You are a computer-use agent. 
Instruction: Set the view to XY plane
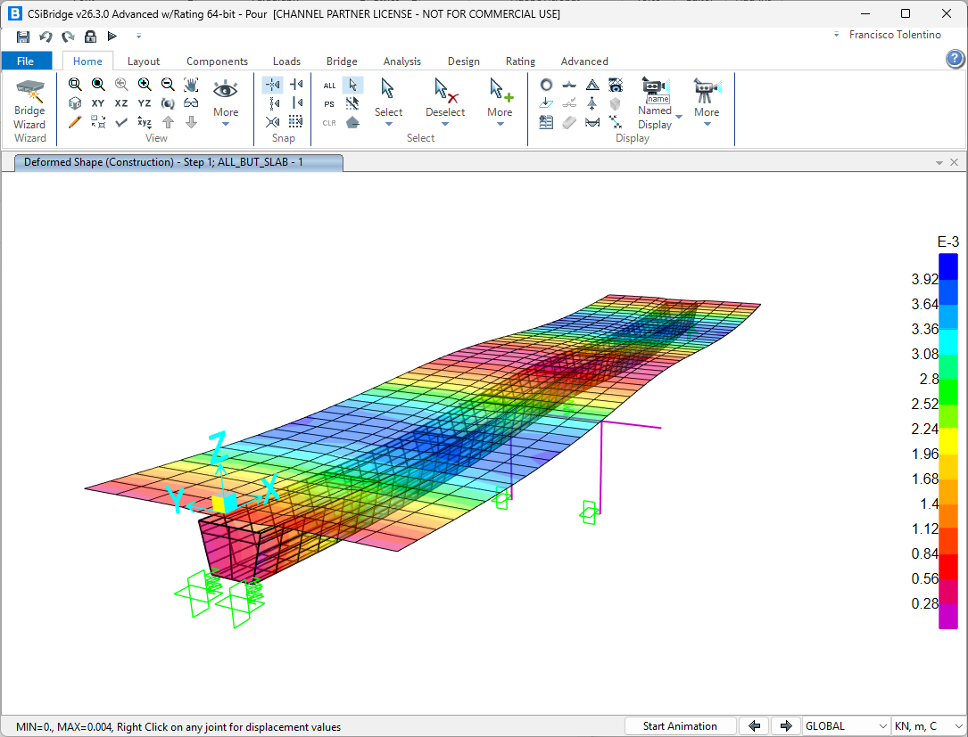(x=98, y=103)
